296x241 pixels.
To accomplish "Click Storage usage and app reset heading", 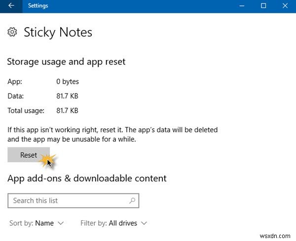I will 66,62.
